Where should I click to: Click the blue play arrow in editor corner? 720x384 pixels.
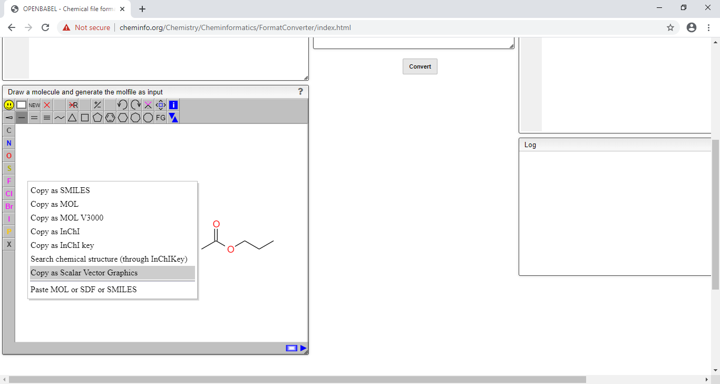[303, 348]
